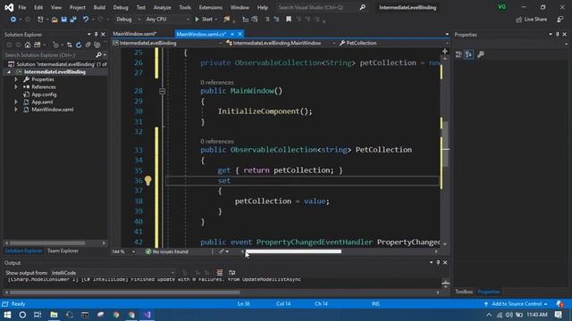Close the MainWindow.xaml.cs tab
572x321 pixels.
pos(240,34)
